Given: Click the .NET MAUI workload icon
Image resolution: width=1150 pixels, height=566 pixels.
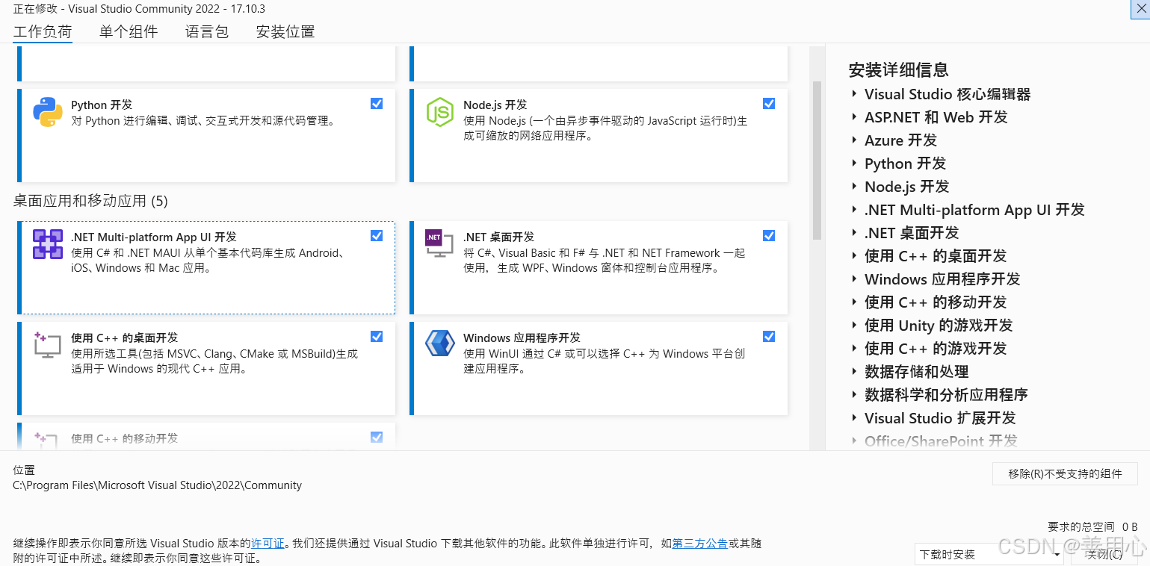Looking at the screenshot, I should (x=48, y=244).
